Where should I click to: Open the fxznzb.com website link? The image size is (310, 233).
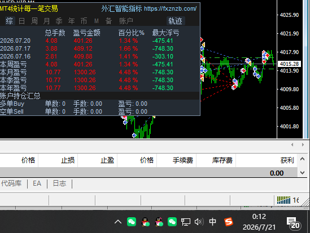(x=170, y=8)
